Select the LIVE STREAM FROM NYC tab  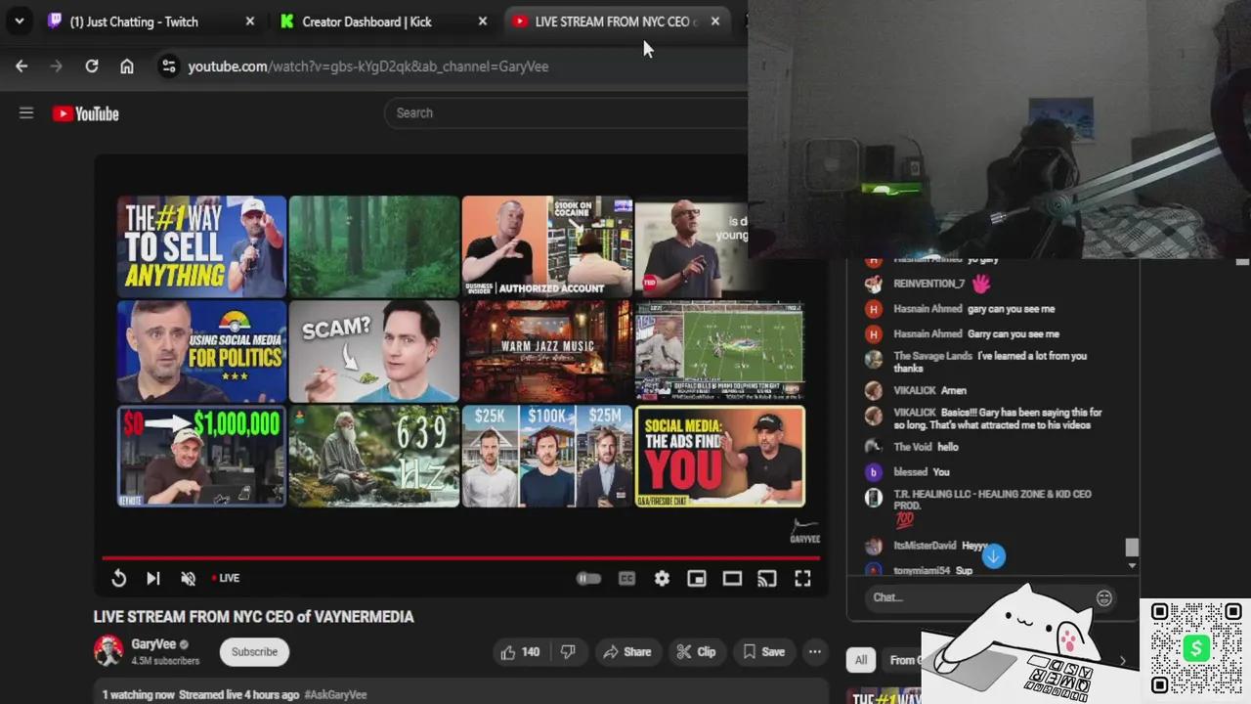pyautogui.click(x=616, y=22)
